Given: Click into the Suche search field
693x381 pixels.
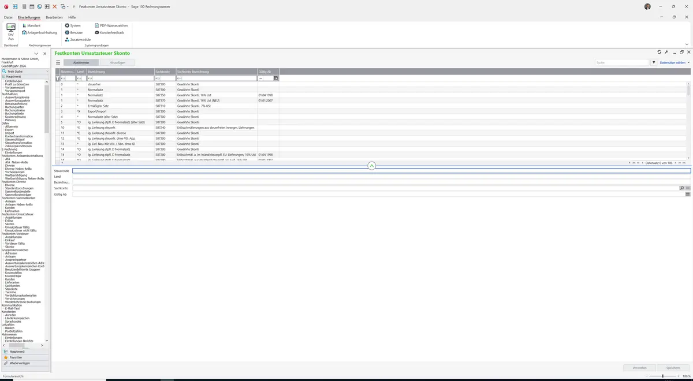Looking at the screenshot, I should pos(623,62).
